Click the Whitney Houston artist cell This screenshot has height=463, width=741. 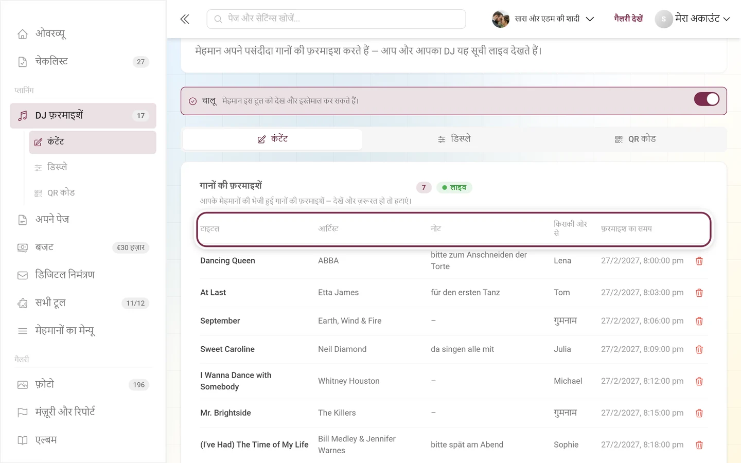pyautogui.click(x=349, y=381)
